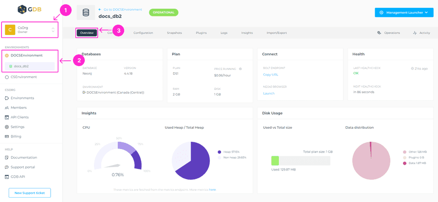This screenshot has width=438, height=202.
Task: Click the Activity pulse icon
Action: coord(415,33)
